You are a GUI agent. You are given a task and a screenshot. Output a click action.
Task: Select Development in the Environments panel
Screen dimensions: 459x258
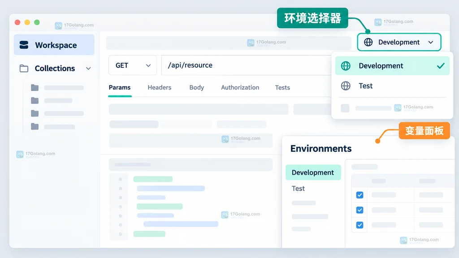point(313,172)
